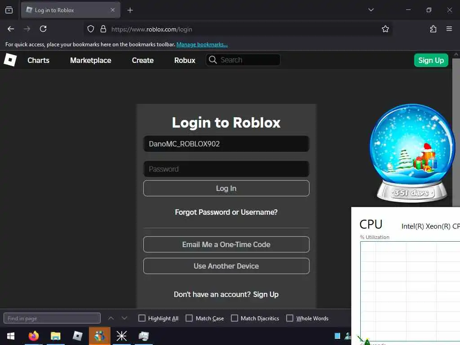Click the Sign Up link below the form

pos(266,294)
